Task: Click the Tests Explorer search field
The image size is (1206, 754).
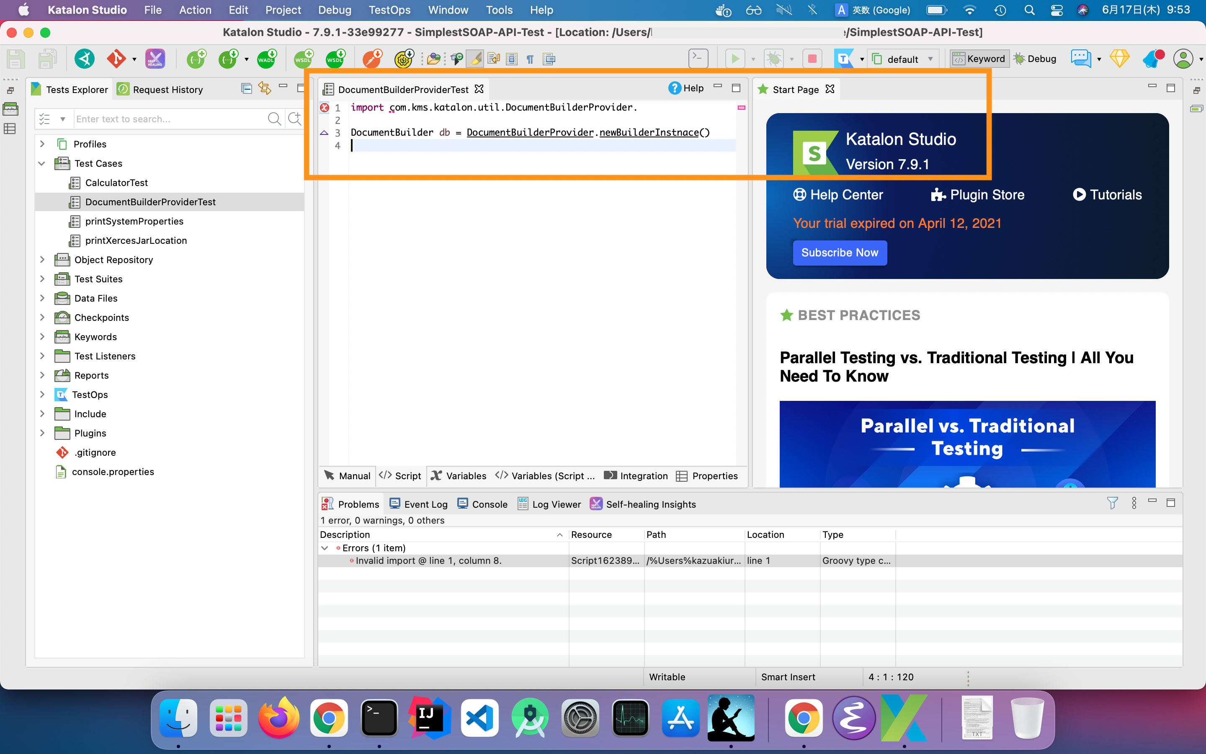Action: [x=170, y=119]
